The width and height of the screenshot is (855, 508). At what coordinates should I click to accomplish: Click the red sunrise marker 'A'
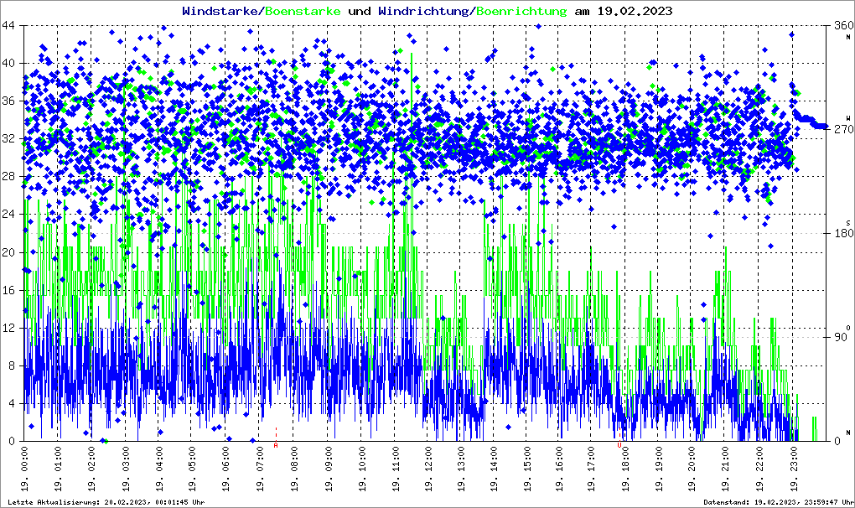pyautogui.click(x=276, y=445)
